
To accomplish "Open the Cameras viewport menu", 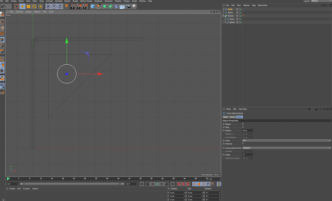I will (20, 12).
